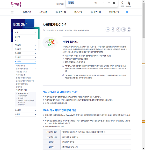Close the find-in-page bar
The width and height of the screenshot is (145, 150).
point(114,3)
